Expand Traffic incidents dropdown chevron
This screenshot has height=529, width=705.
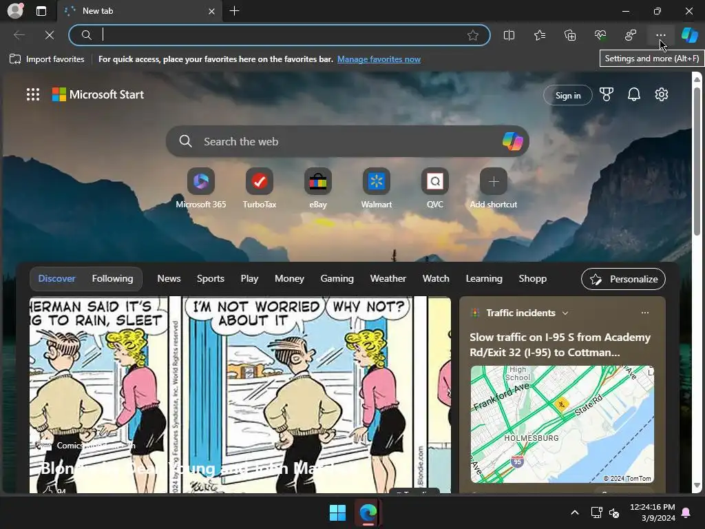pos(565,313)
